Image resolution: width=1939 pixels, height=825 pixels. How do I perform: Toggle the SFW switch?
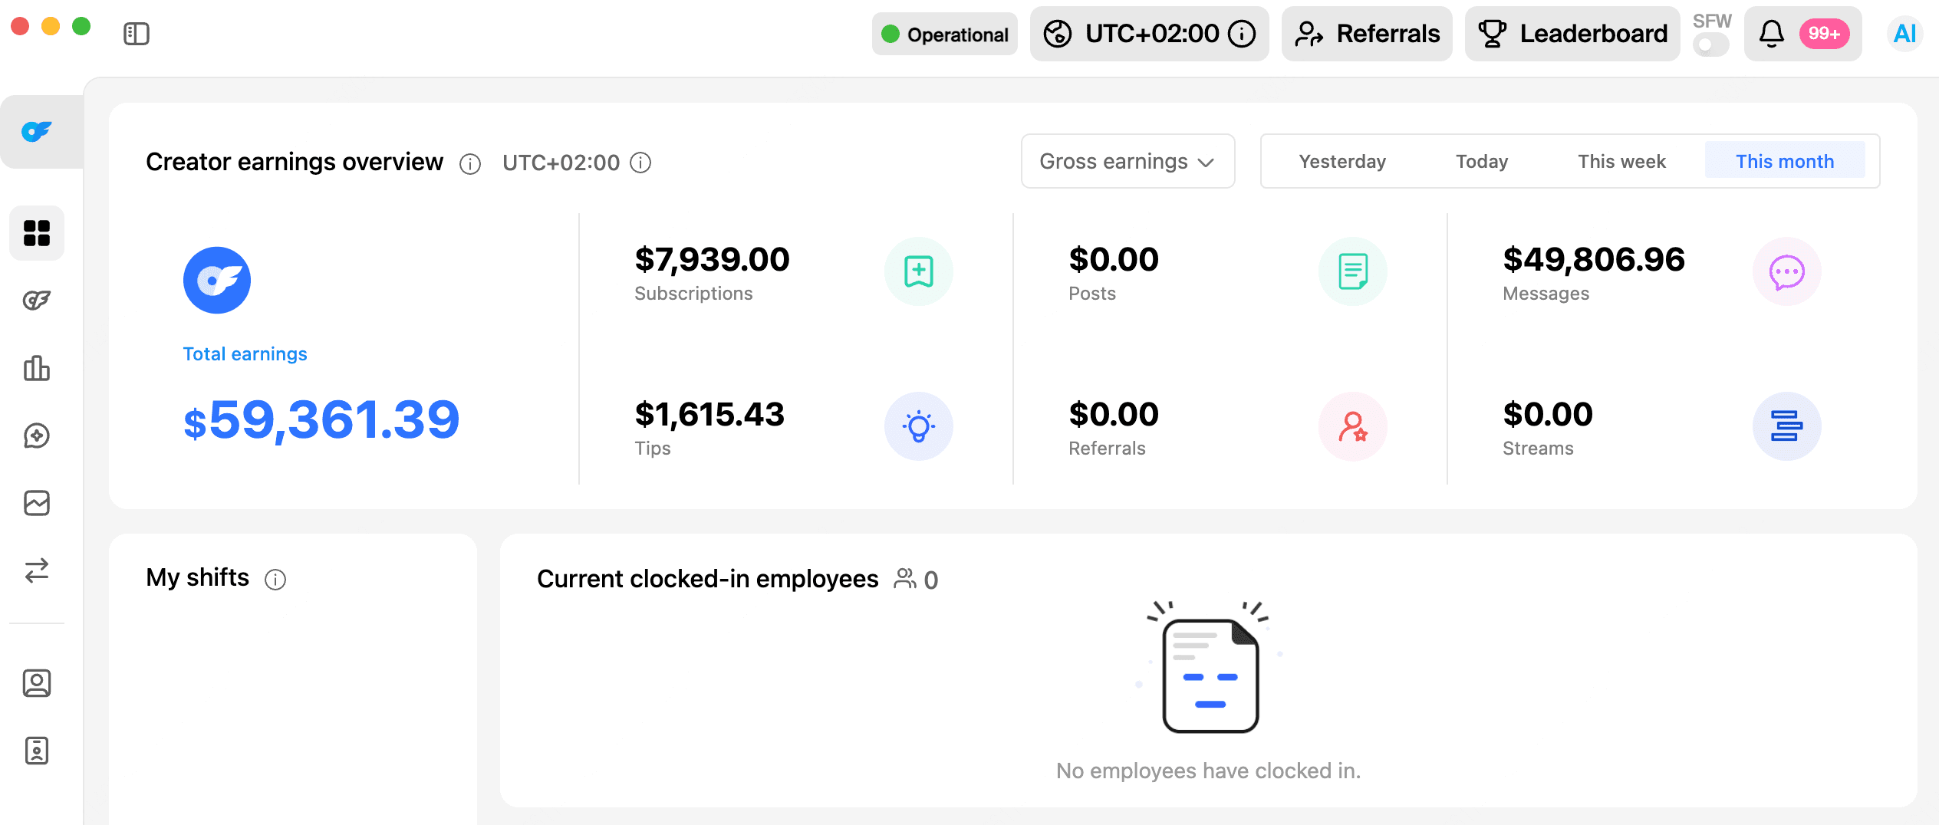click(1710, 45)
